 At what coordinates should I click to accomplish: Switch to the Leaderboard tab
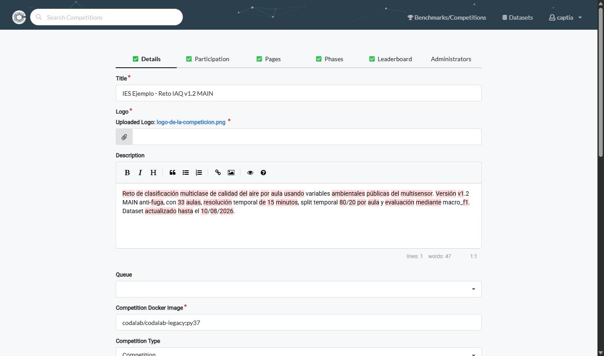coord(390,59)
